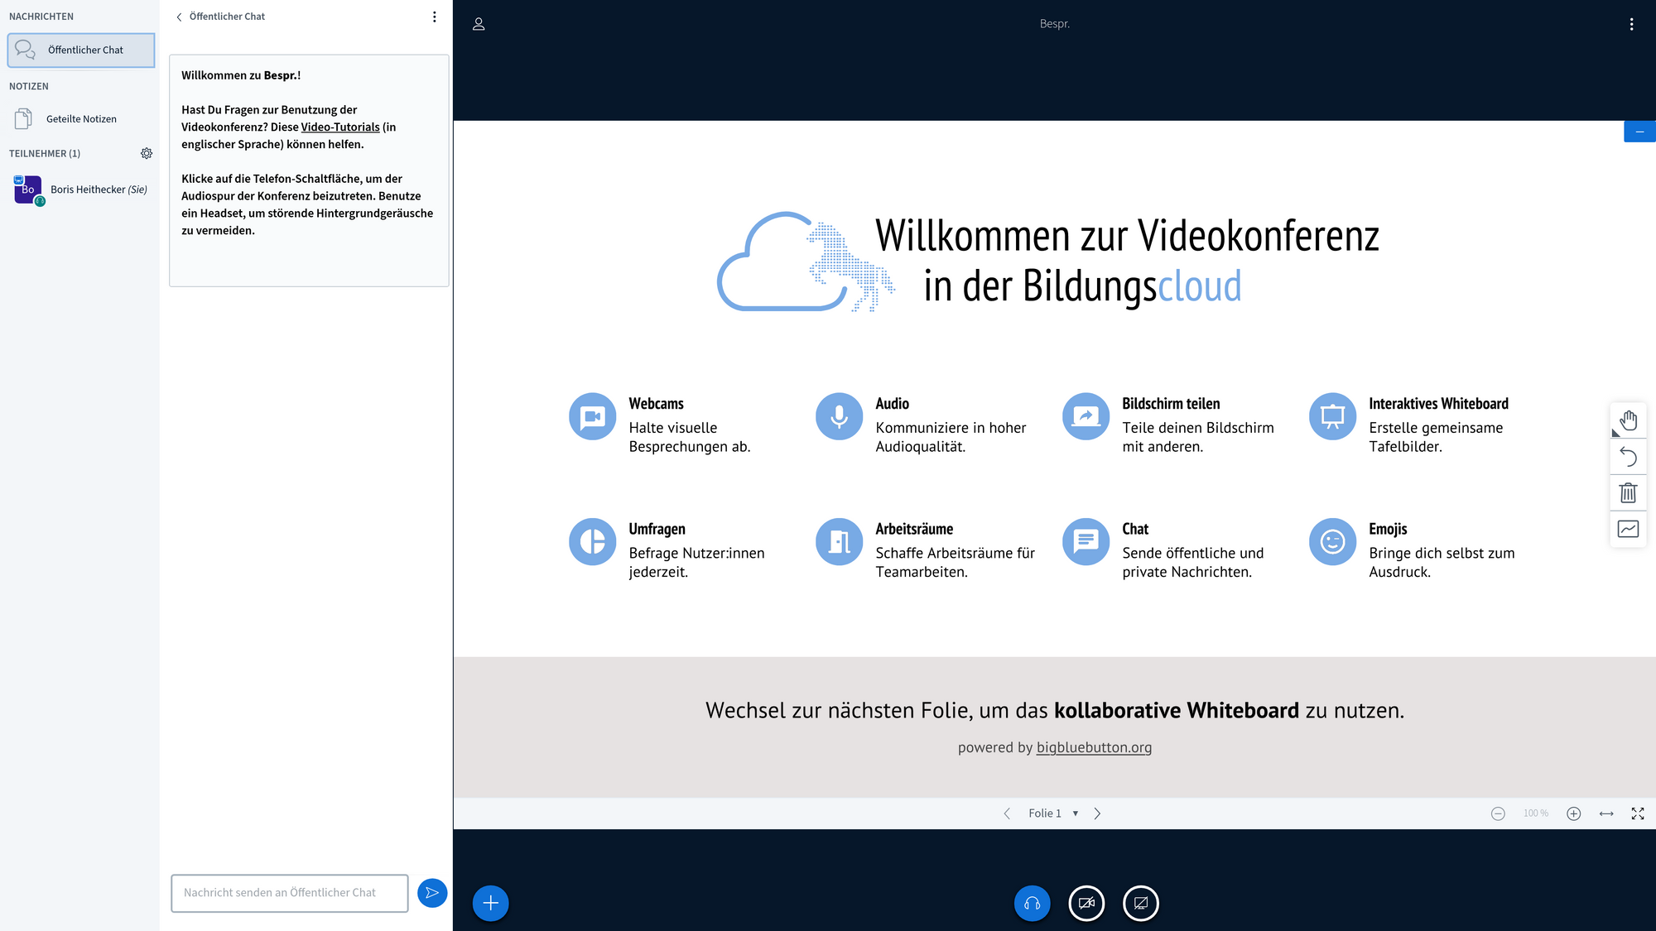Screen dimensions: 1656x931
Task: Click the undo icon in the whiteboard toolbar
Action: pos(1628,456)
